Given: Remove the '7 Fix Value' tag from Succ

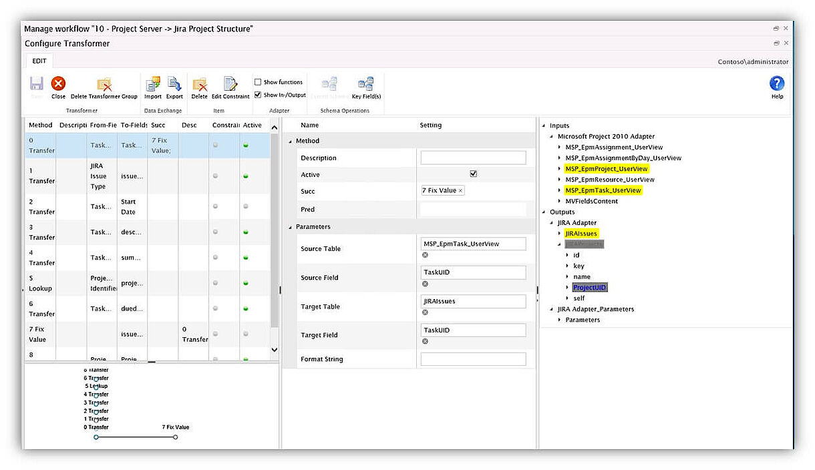Looking at the screenshot, I should coord(460,191).
